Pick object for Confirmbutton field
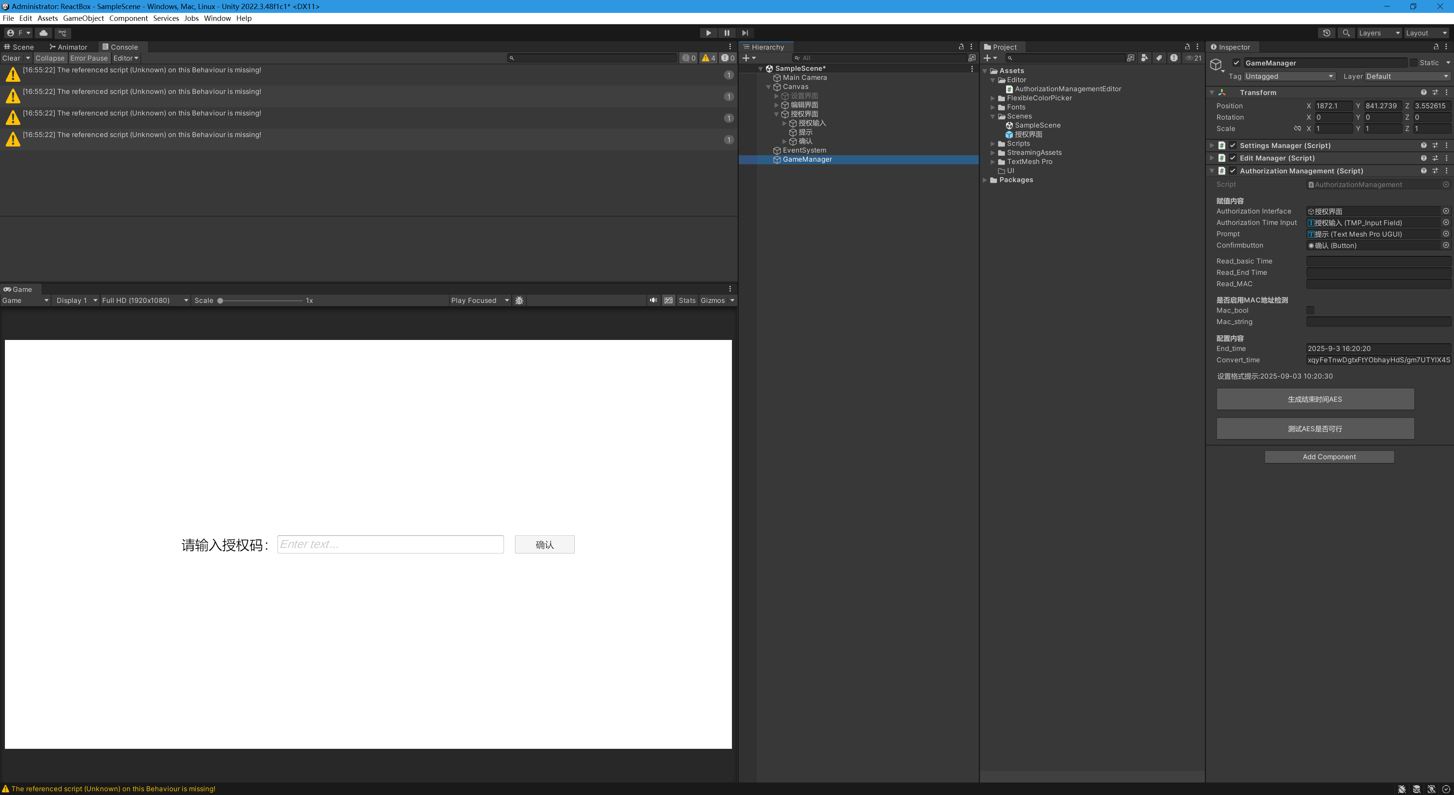Screen dimensions: 1454x795 coord(1446,245)
